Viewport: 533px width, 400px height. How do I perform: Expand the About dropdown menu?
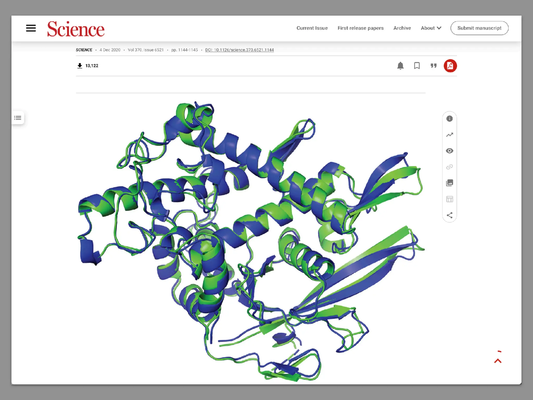[431, 28]
